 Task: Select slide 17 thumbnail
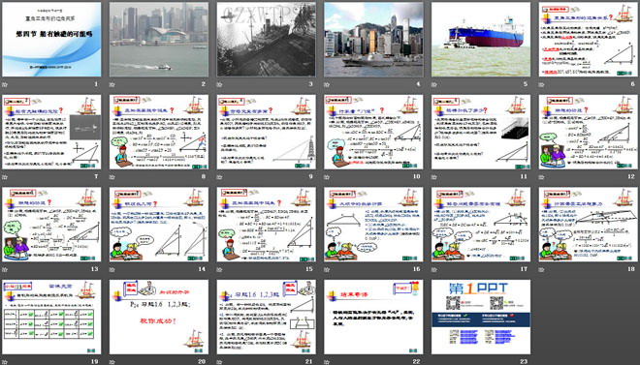tap(481, 225)
